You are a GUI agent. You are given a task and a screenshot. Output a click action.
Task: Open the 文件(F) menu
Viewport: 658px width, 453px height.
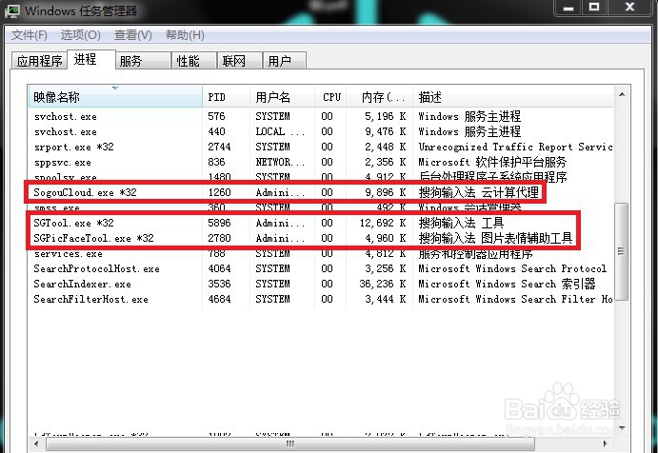tap(29, 35)
